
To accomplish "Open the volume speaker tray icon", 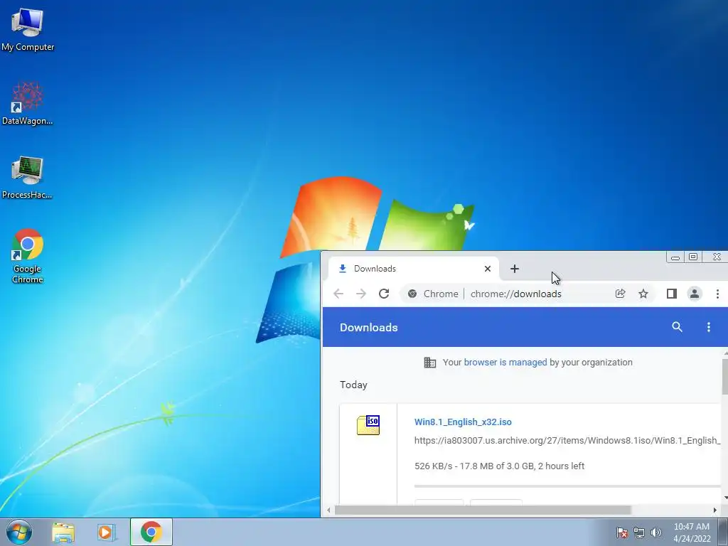I will point(655,532).
